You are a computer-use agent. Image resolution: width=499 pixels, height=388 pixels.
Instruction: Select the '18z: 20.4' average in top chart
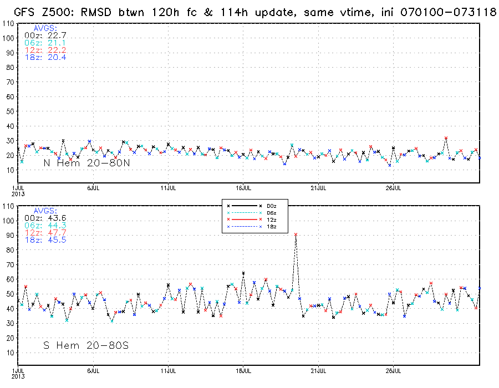click(x=45, y=57)
